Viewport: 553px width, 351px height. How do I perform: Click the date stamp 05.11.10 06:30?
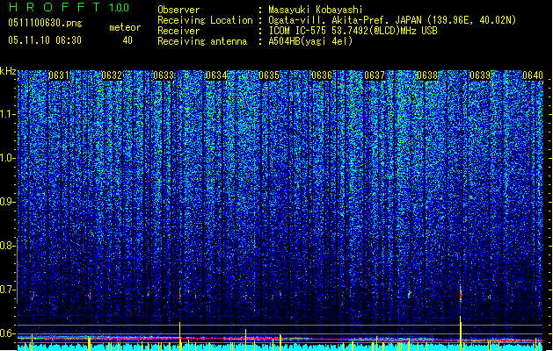[45, 40]
